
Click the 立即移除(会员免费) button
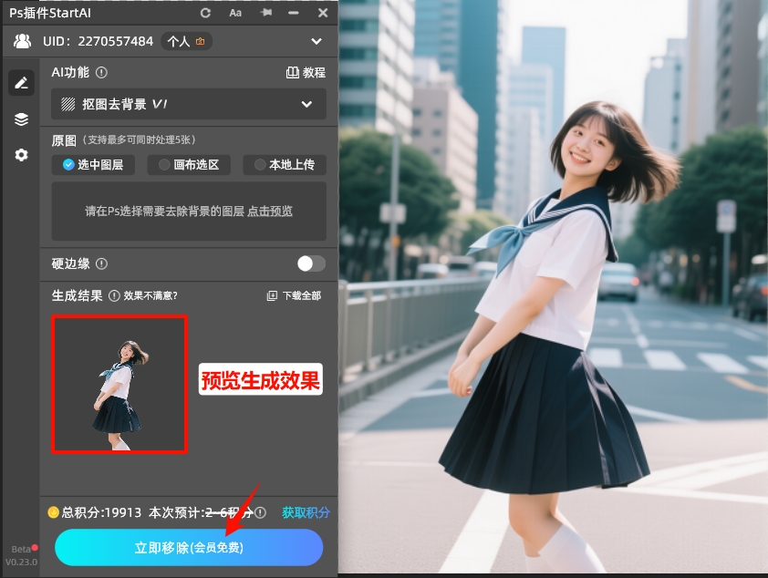(189, 547)
